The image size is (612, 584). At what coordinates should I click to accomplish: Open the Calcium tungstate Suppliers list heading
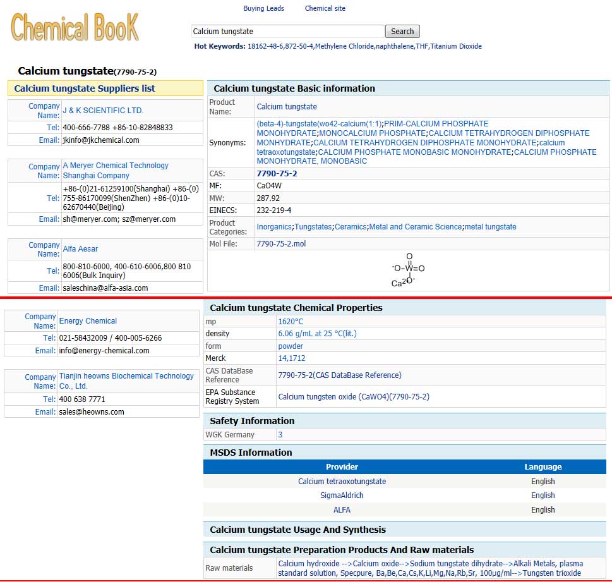coord(85,88)
